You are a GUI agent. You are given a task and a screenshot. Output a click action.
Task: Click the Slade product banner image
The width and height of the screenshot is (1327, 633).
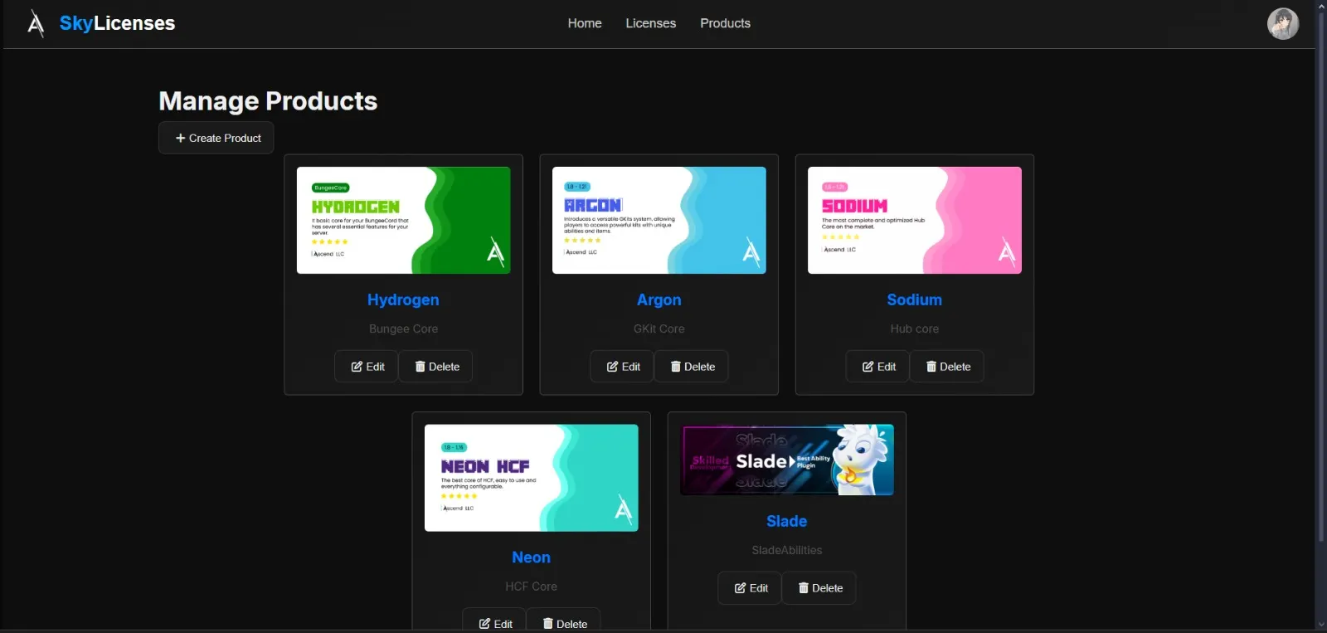(x=786, y=460)
